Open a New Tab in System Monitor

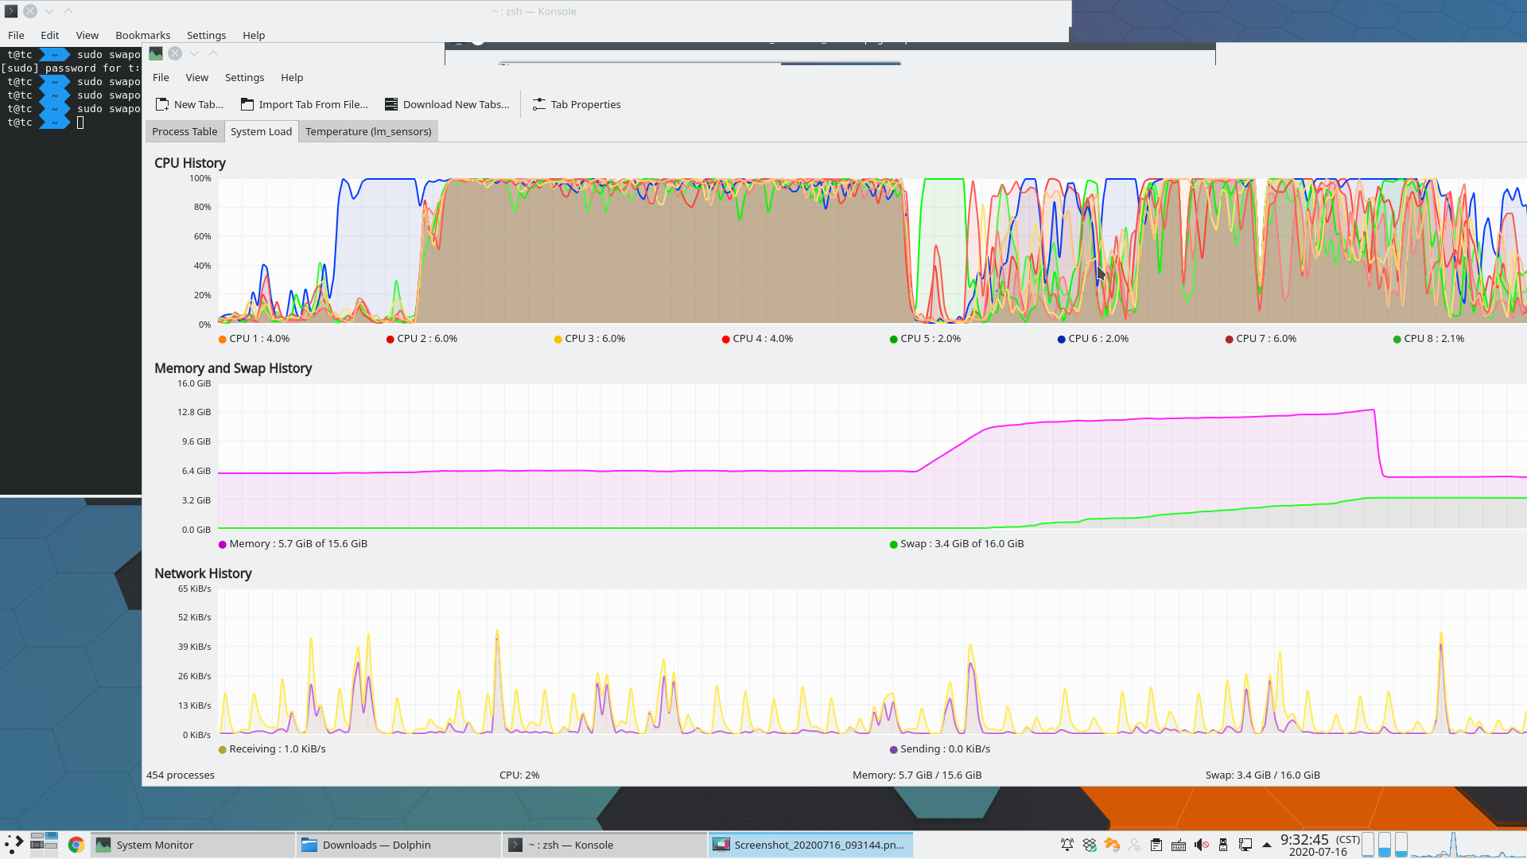(189, 104)
